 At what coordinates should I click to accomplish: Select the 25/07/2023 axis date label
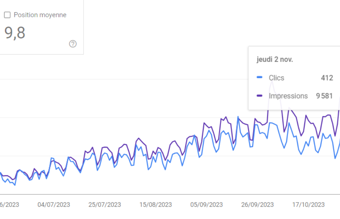[105, 204]
